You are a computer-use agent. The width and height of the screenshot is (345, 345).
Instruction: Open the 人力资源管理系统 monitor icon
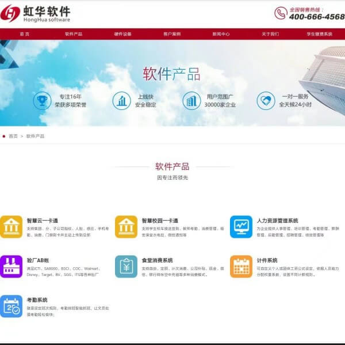tap(241, 226)
